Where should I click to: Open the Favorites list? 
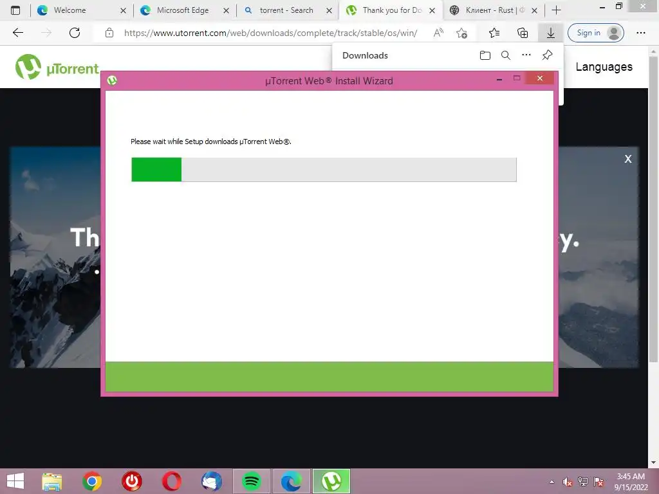[x=494, y=33]
